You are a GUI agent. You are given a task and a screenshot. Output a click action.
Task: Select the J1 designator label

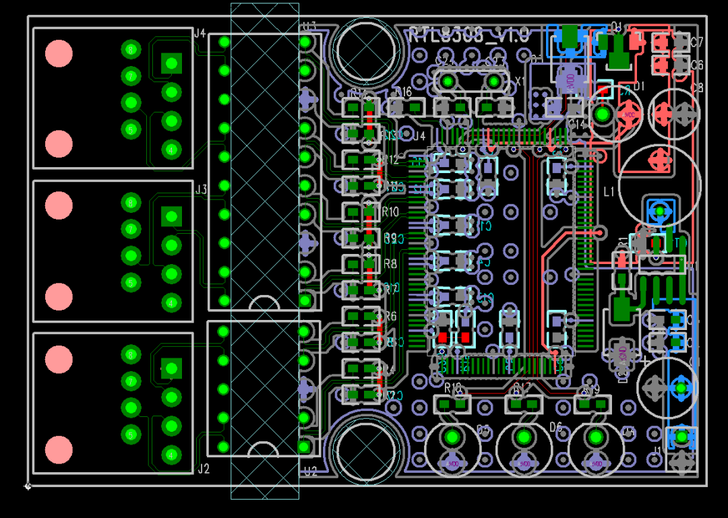pos(657,450)
